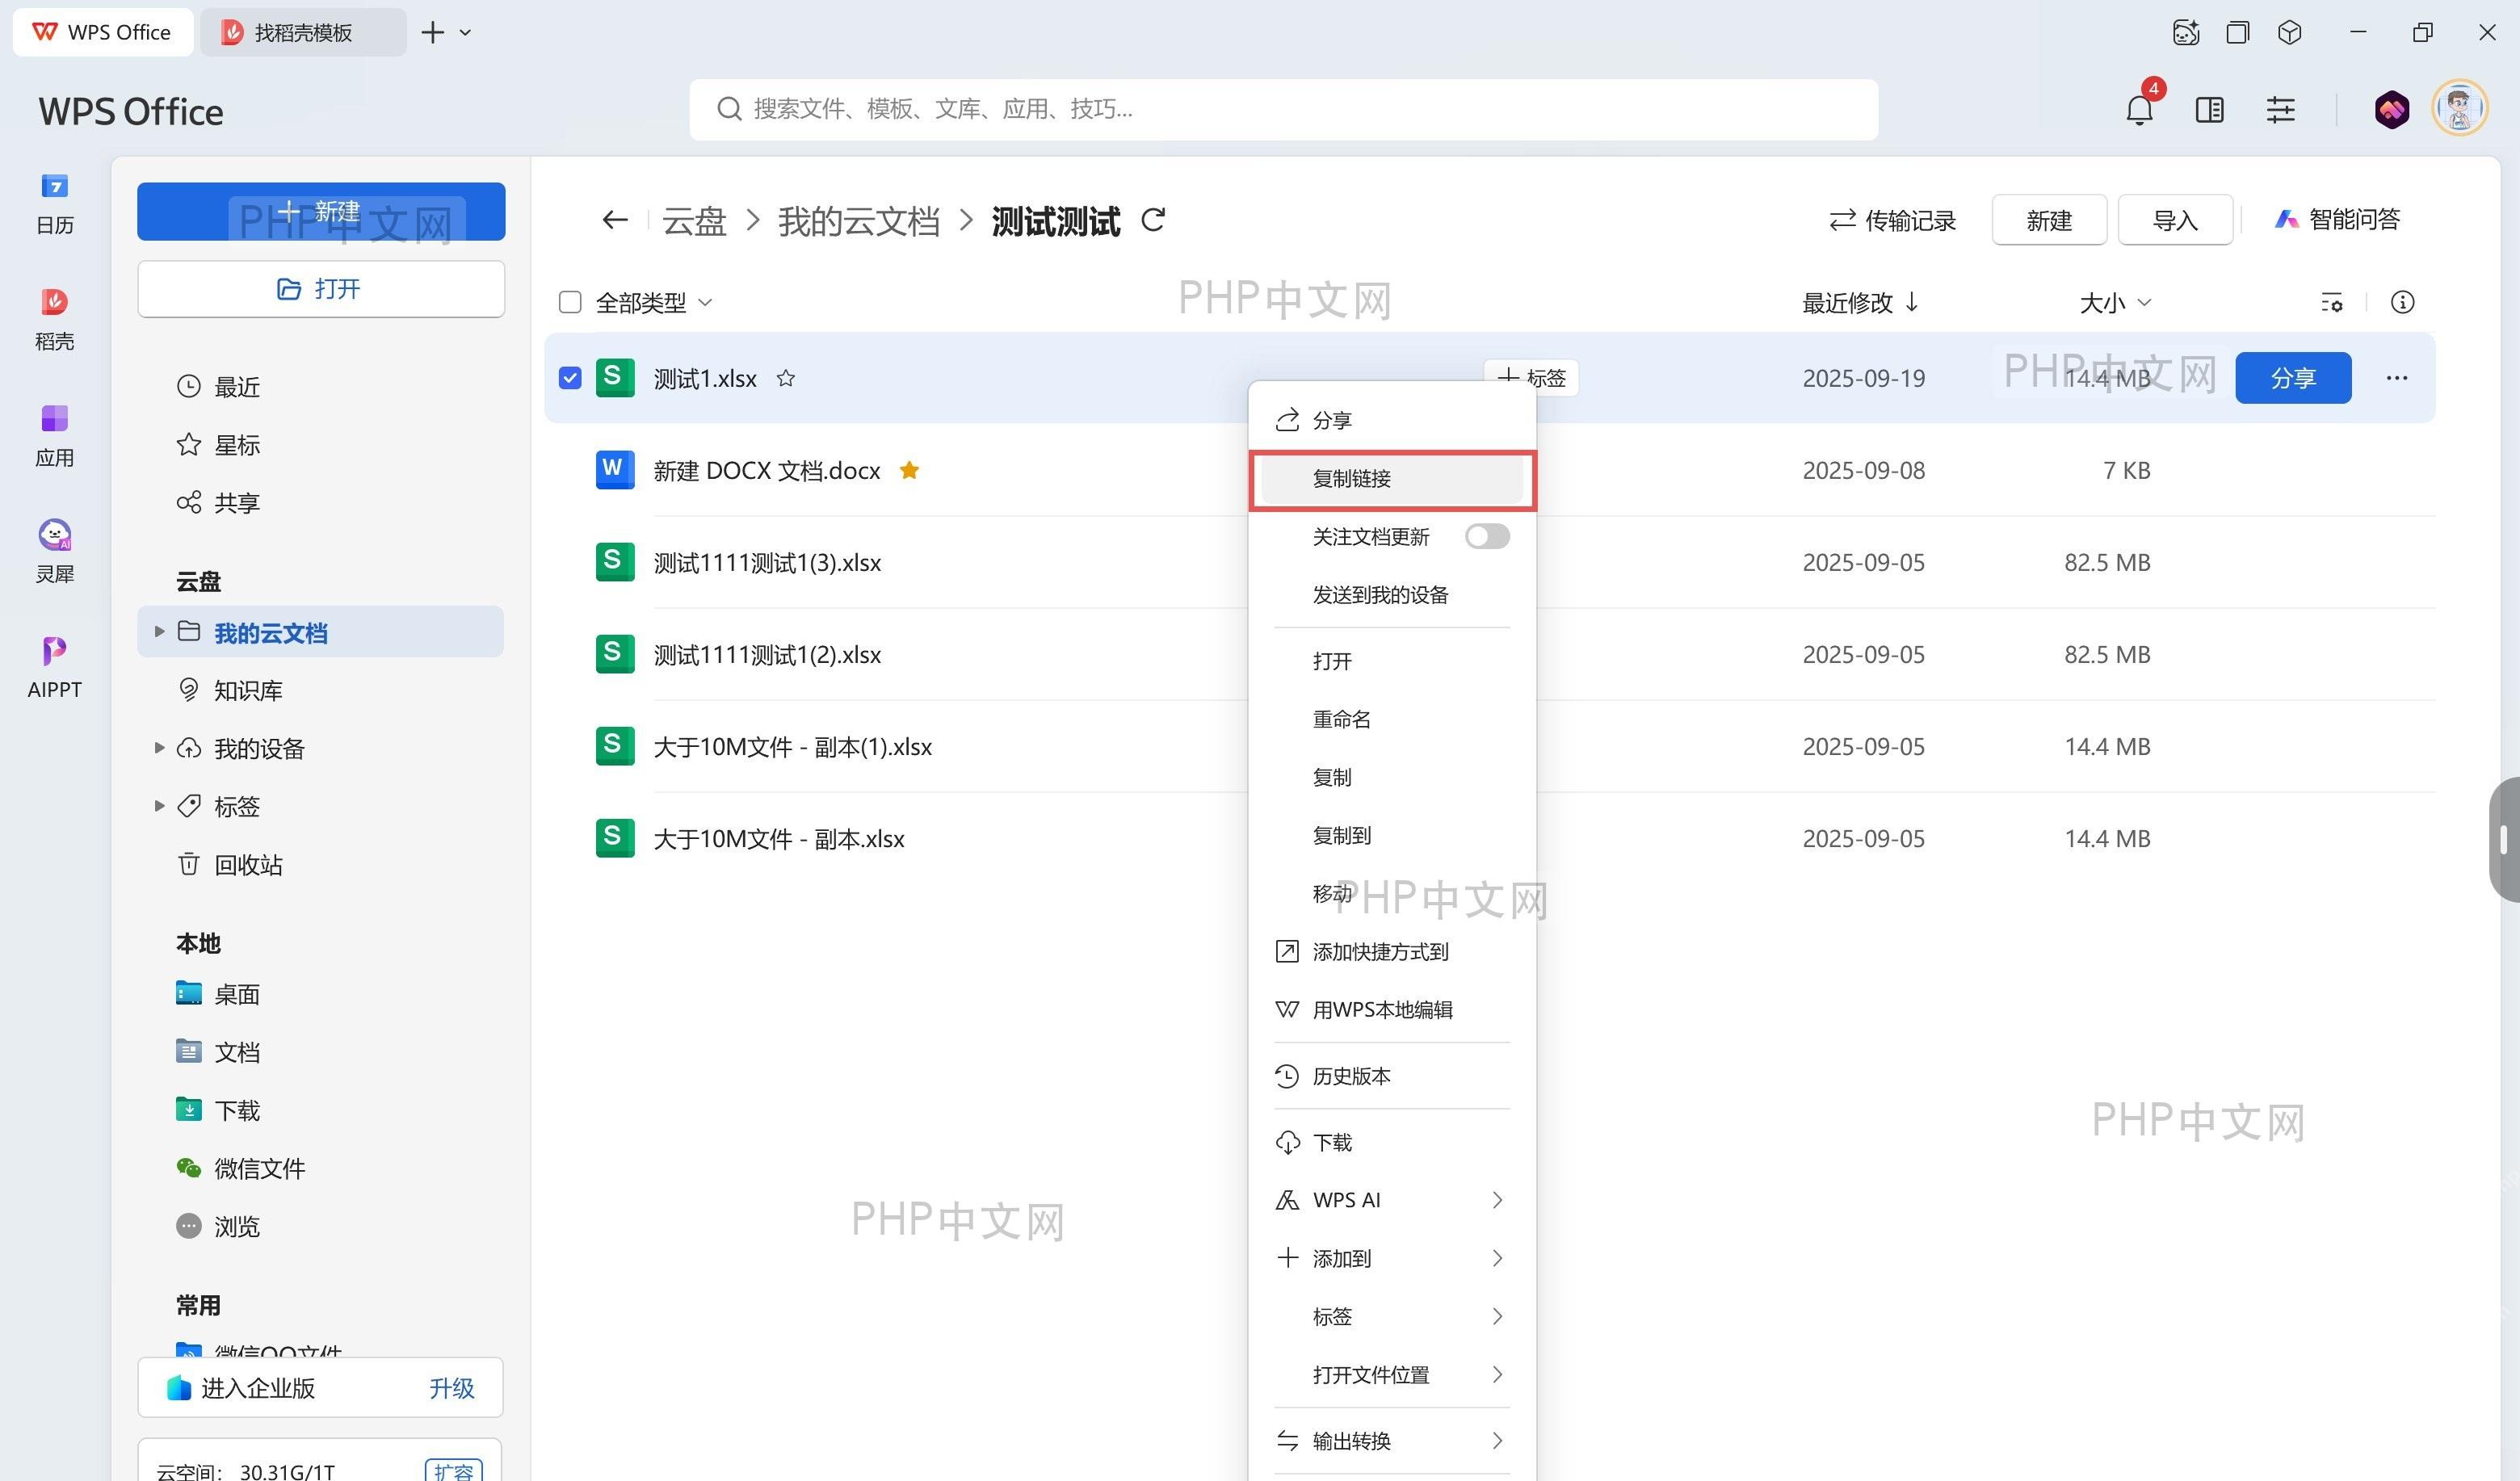The height and width of the screenshot is (1481, 2520).
Task: Click the search files and templates field
Action: (x=1283, y=109)
